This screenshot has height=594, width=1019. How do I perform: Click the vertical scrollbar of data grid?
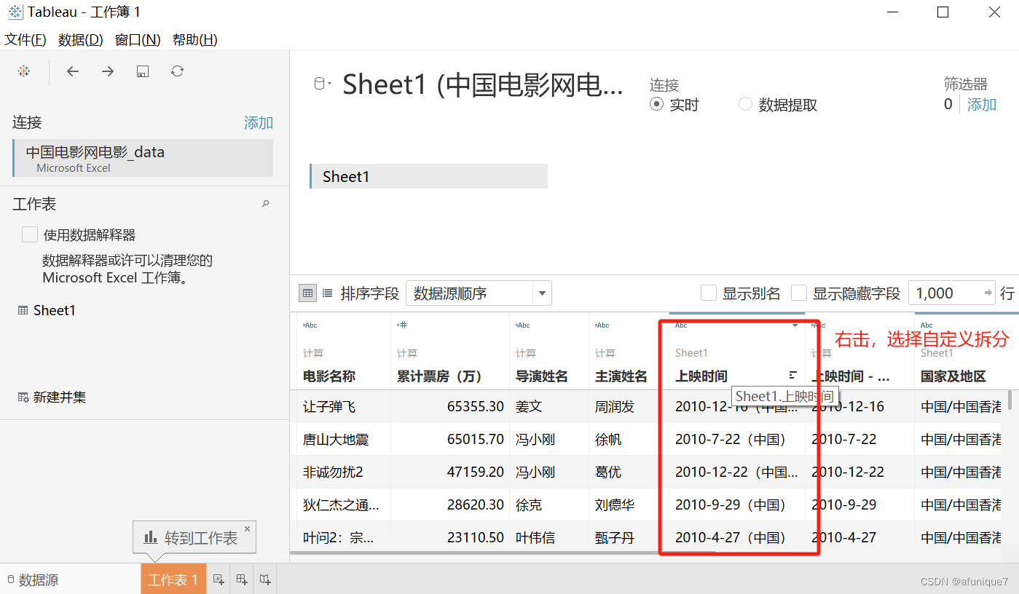tap(1009, 399)
